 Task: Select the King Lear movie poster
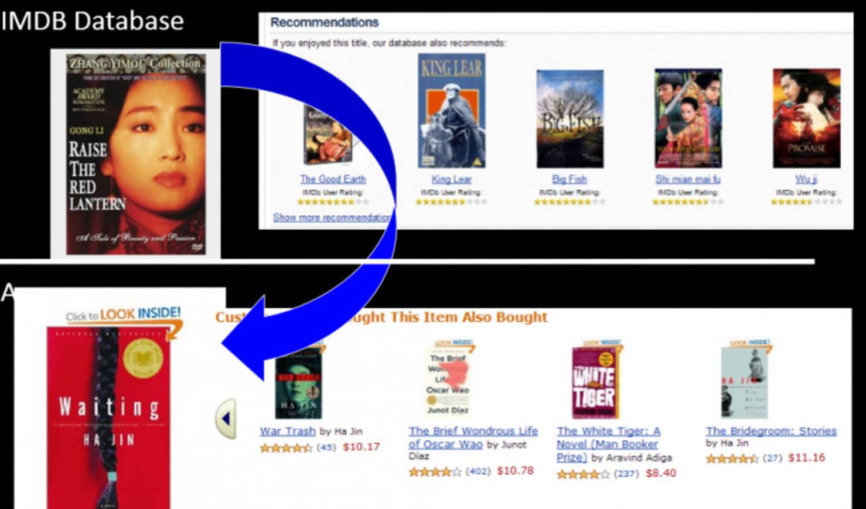452,111
